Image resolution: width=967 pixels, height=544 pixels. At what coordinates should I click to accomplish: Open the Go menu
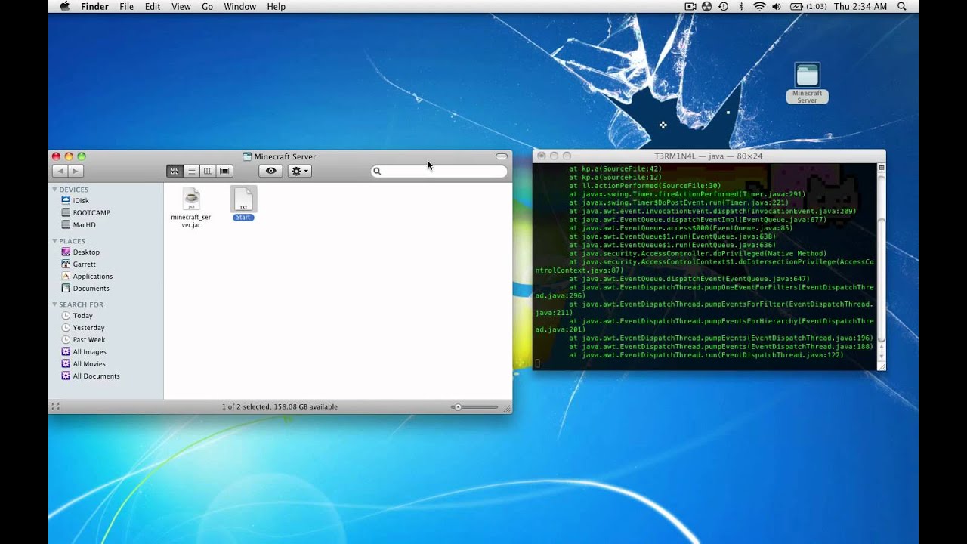click(207, 6)
